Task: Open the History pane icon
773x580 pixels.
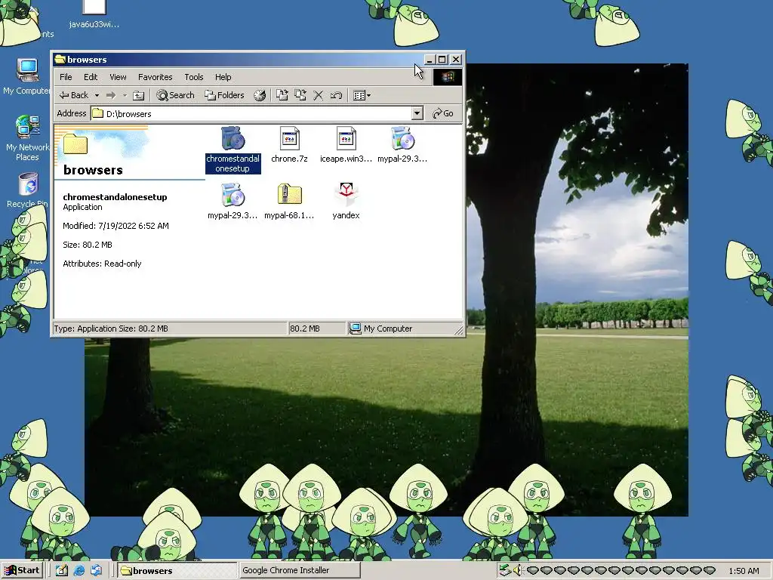Action: tap(260, 95)
